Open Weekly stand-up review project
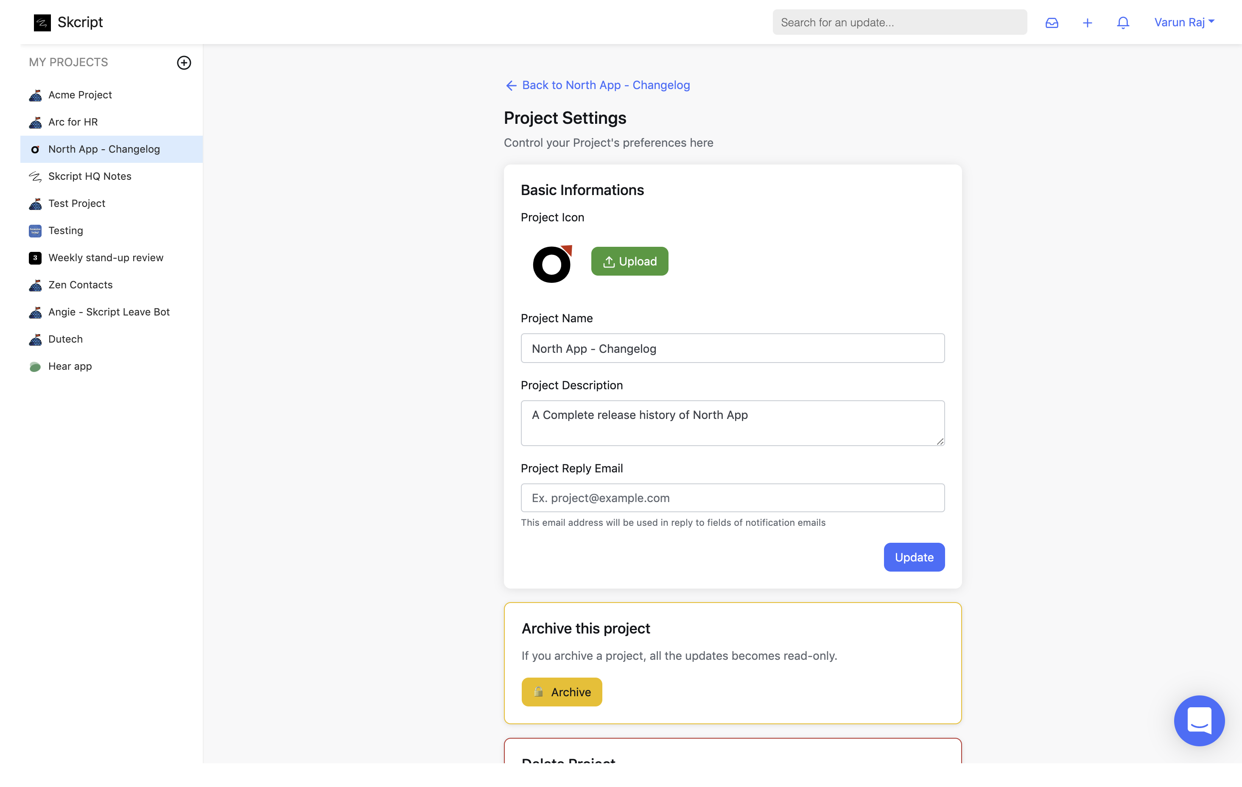Screen dimensions: 1242x787 [x=112, y=258]
